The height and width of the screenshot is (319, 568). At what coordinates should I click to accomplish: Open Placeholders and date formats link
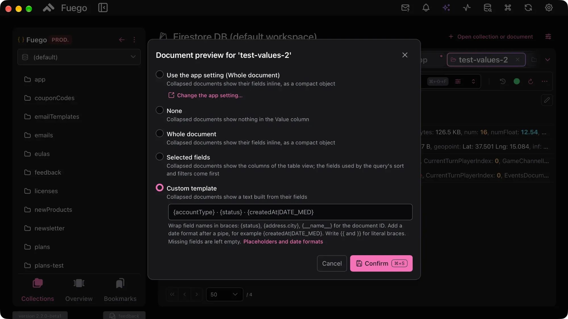(283, 242)
